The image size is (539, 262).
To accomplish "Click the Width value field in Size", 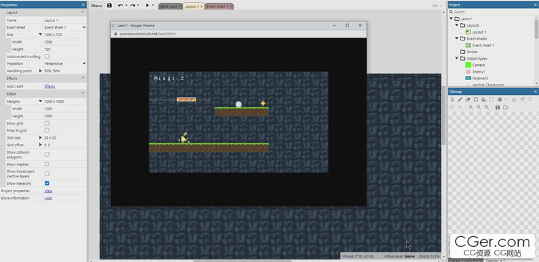I will (65, 42).
